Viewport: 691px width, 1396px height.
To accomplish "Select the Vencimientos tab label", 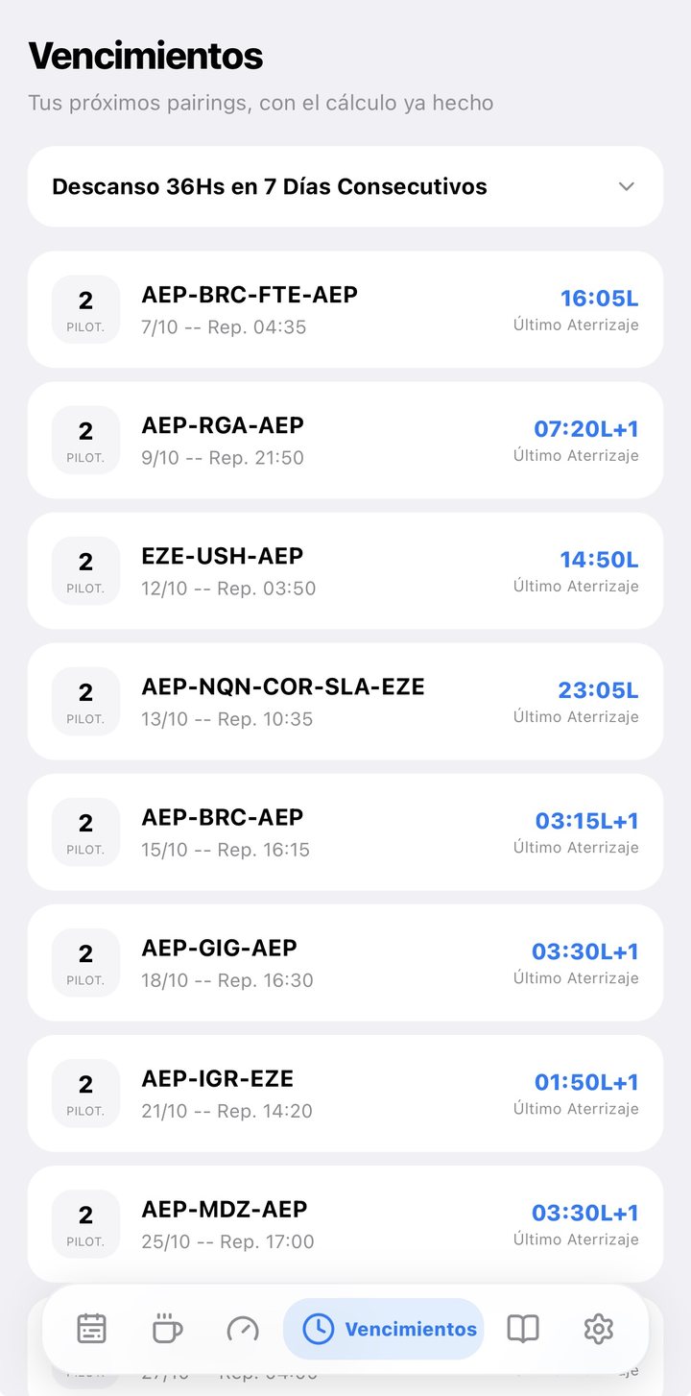I will tap(411, 1329).
